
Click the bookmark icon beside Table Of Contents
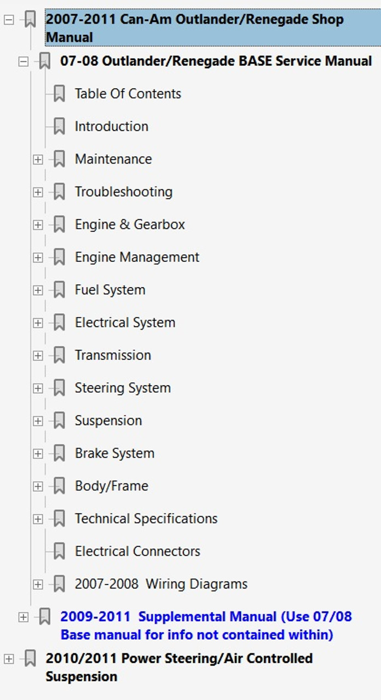[x=59, y=94]
